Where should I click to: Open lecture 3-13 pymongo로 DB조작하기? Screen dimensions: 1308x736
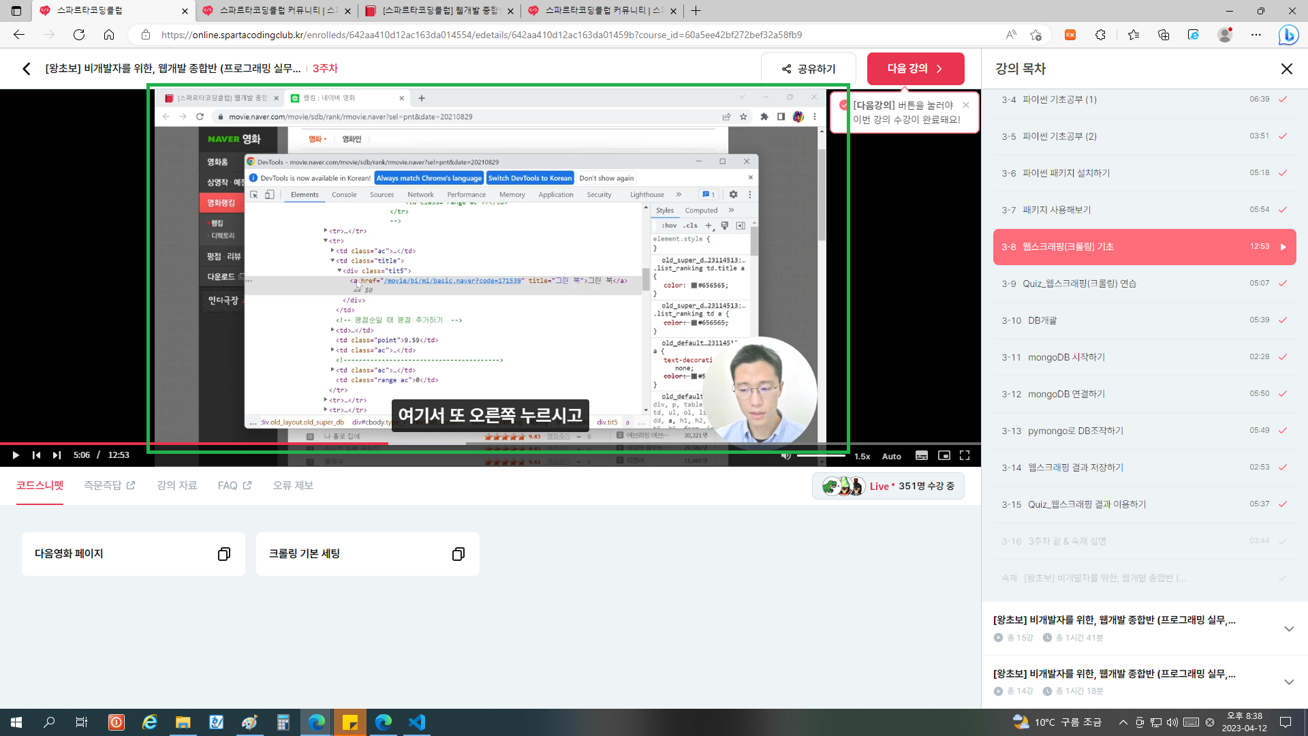click(x=1144, y=431)
